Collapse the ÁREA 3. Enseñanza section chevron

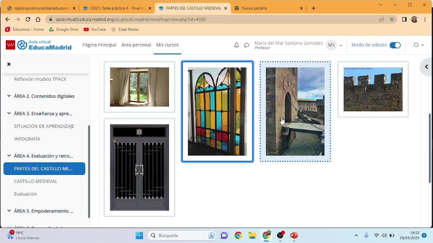pos(9,113)
